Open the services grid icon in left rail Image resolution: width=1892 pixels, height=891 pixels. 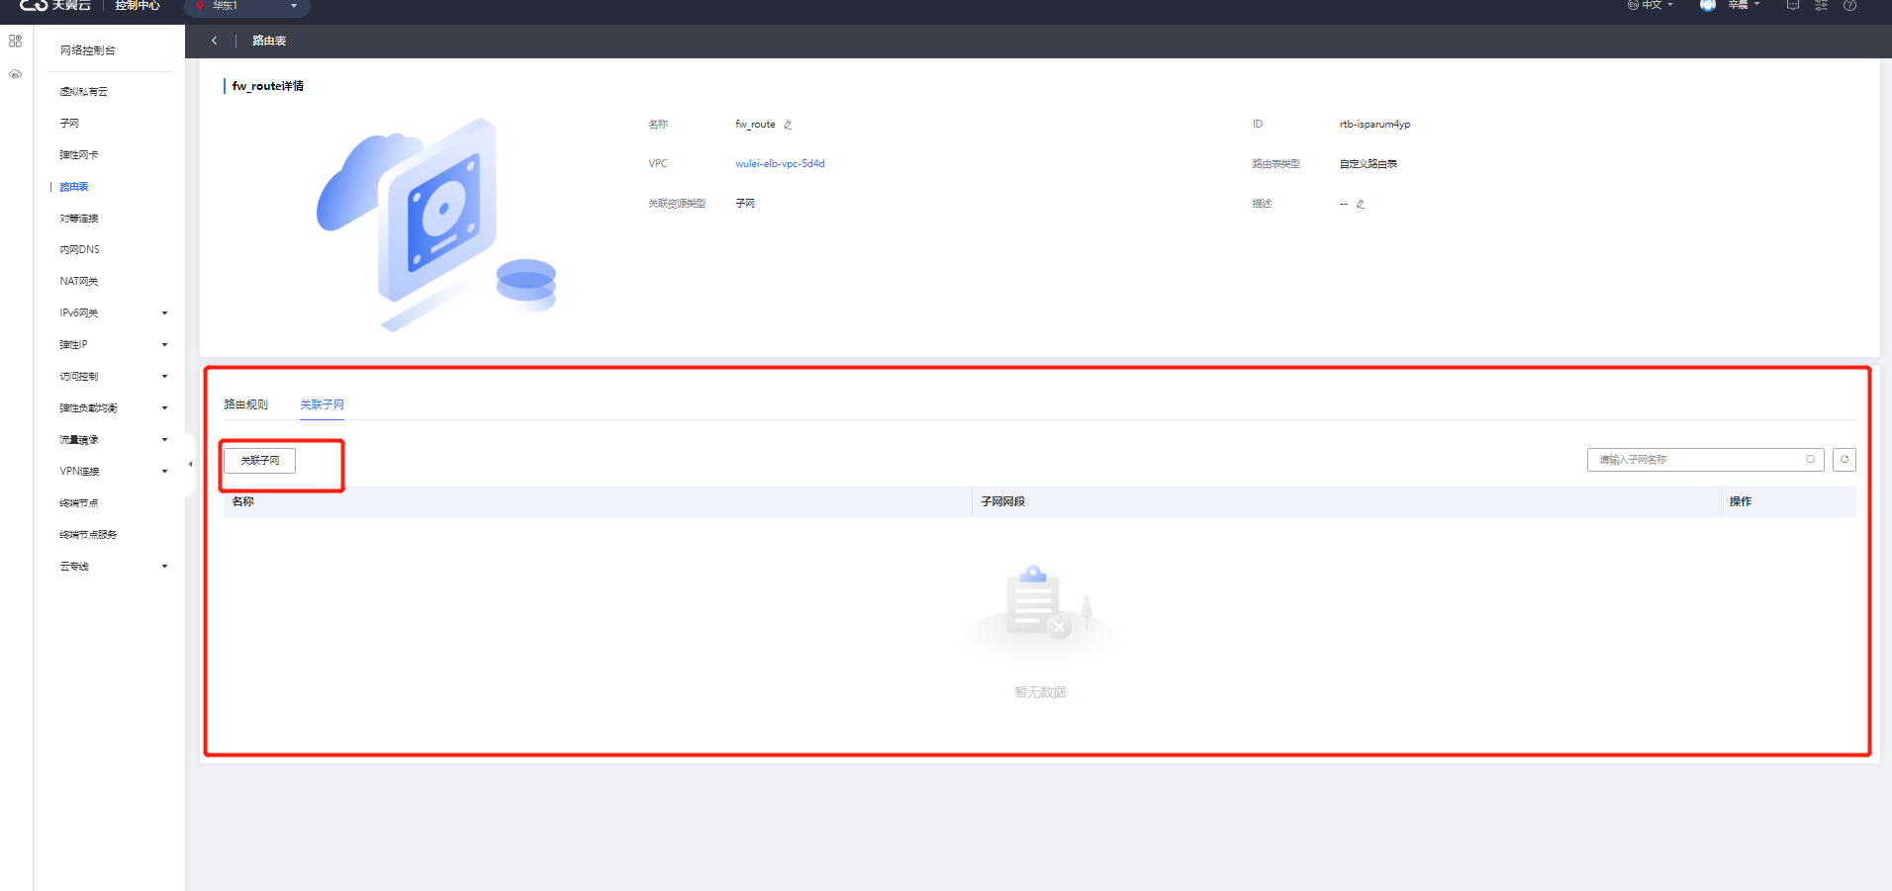15,42
